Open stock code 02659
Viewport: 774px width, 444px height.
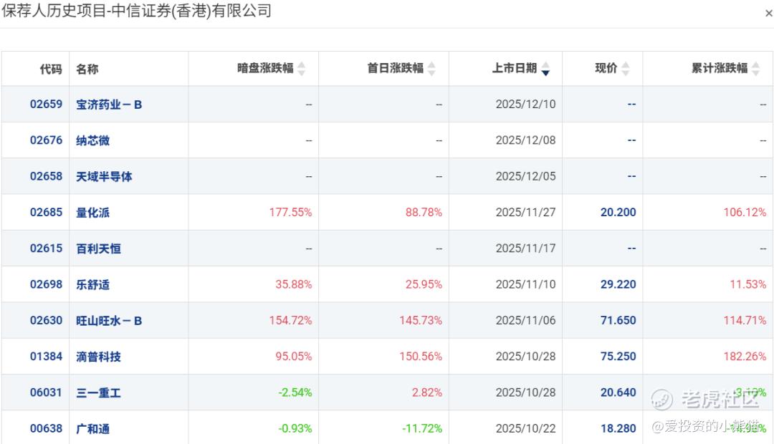tap(46, 104)
